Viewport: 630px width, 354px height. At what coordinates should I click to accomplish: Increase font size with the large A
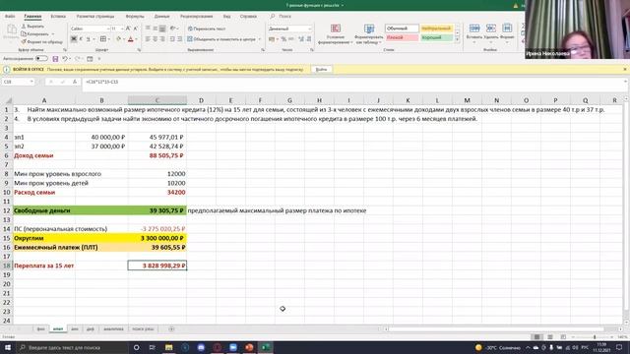pos(128,29)
